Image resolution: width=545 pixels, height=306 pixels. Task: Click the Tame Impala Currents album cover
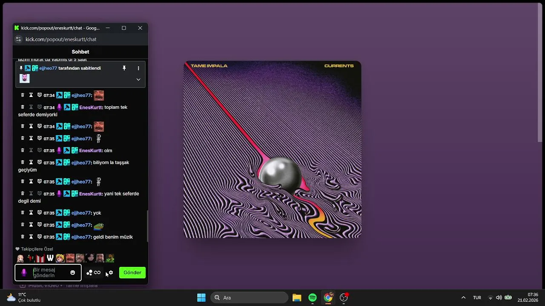click(x=272, y=150)
